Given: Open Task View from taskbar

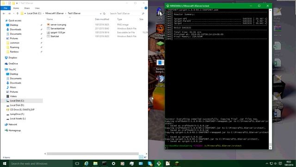Looking at the screenshot, I should pos(77,163).
